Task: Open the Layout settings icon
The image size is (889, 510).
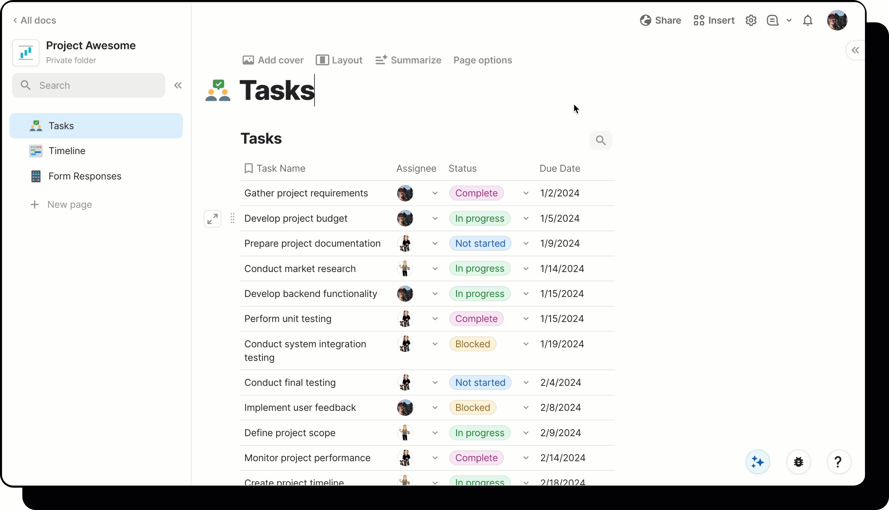Action: pyautogui.click(x=322, y=60)
